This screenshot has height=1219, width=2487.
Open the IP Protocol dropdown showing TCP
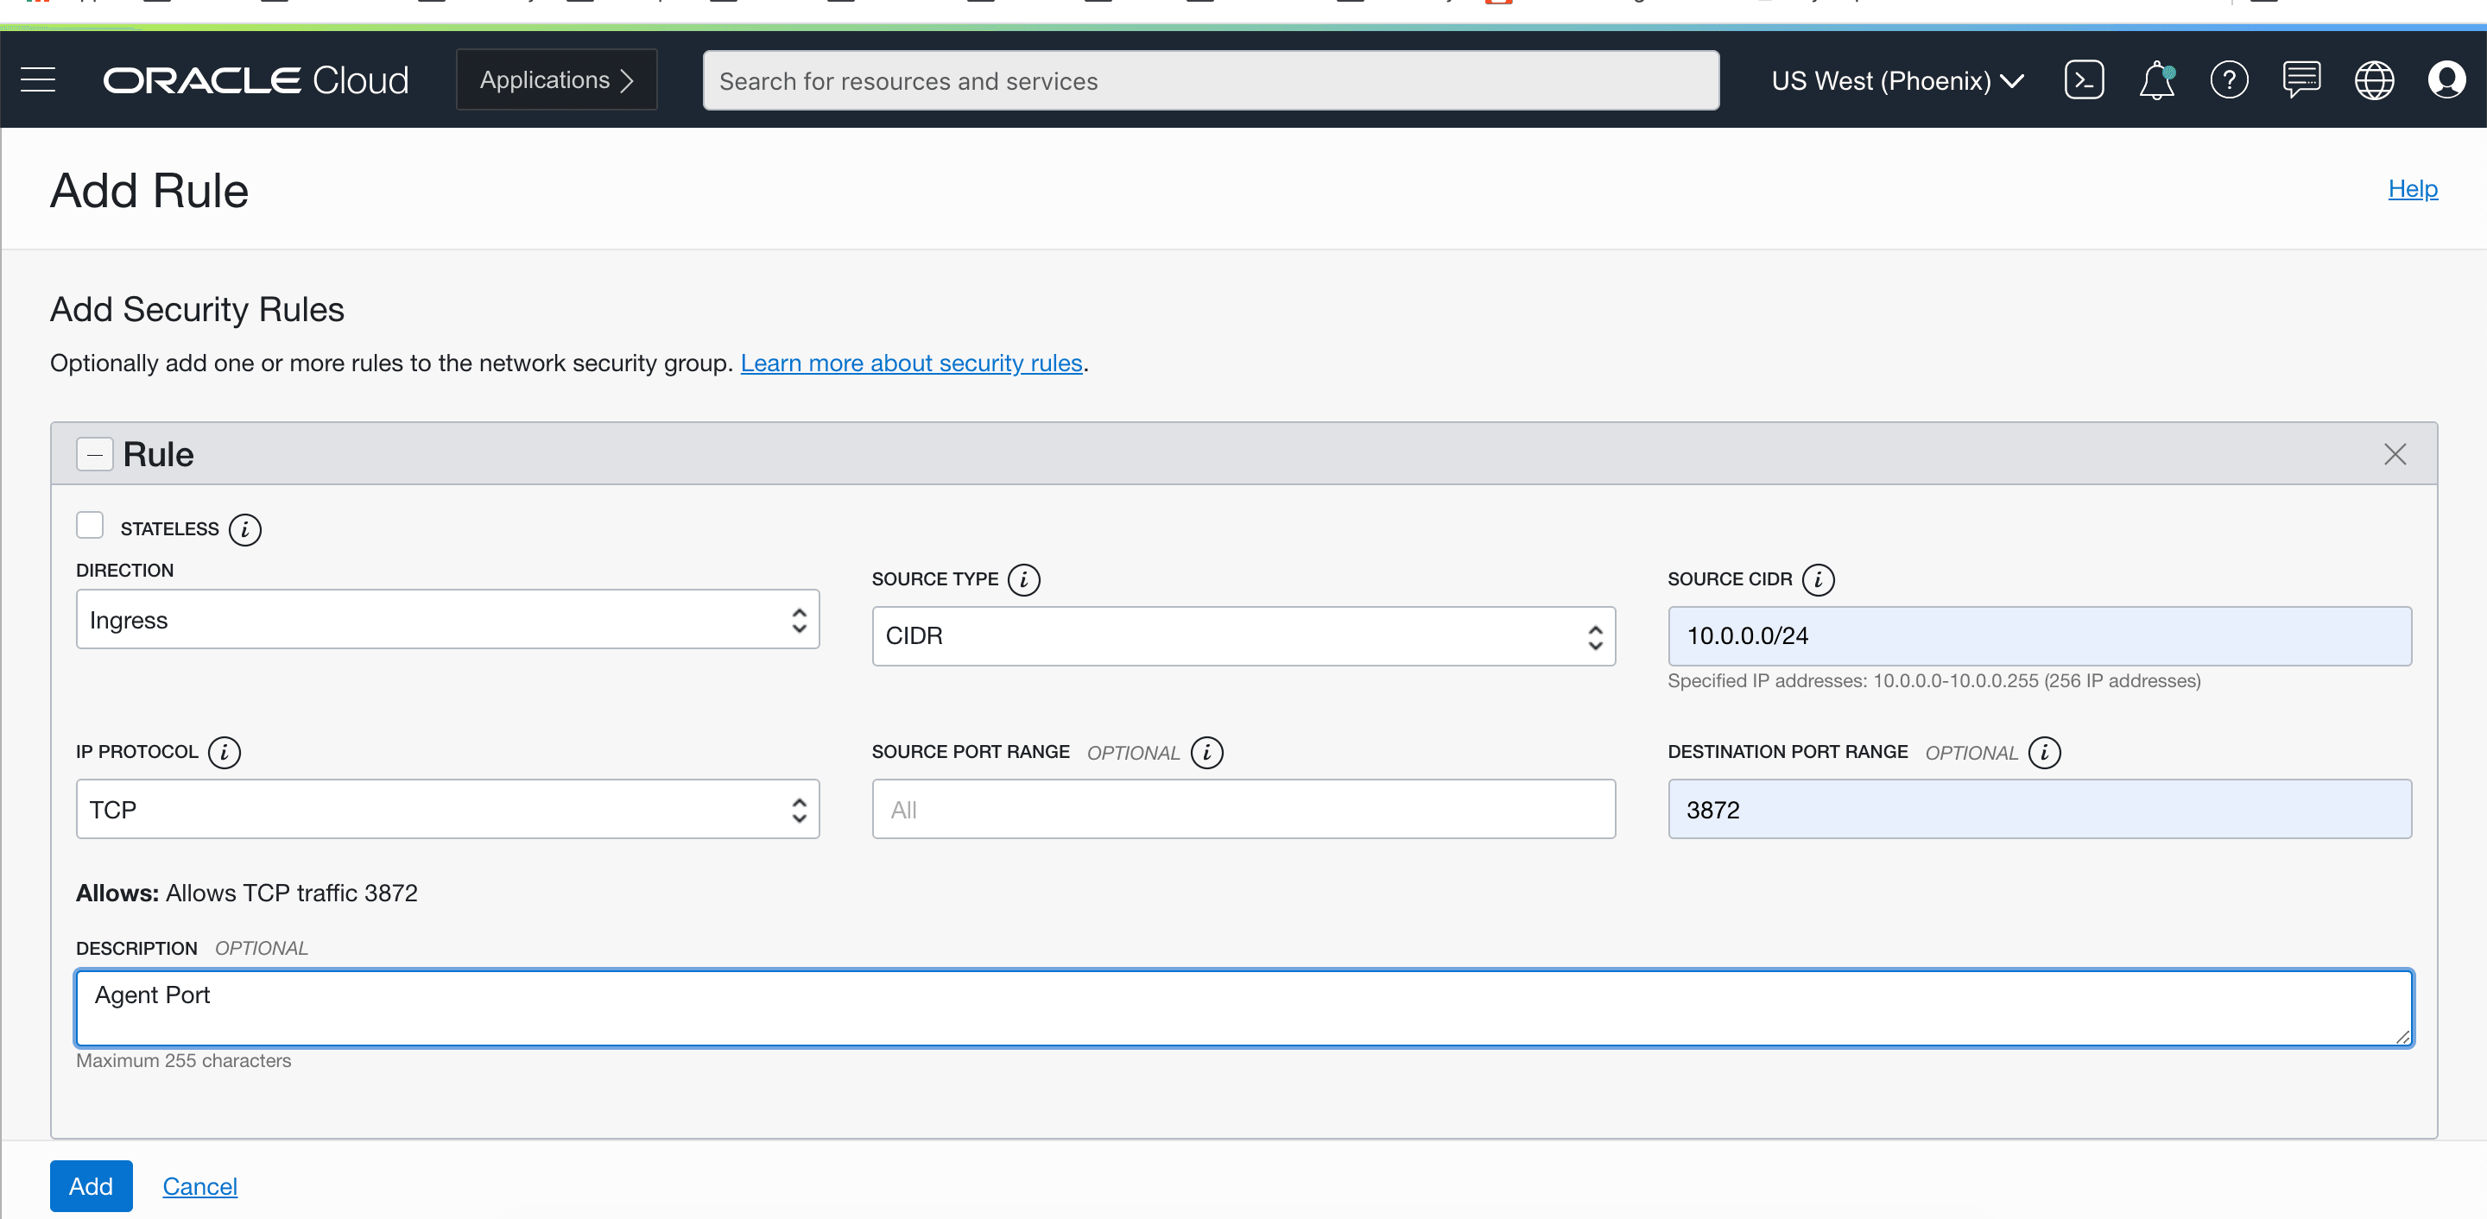447,809
